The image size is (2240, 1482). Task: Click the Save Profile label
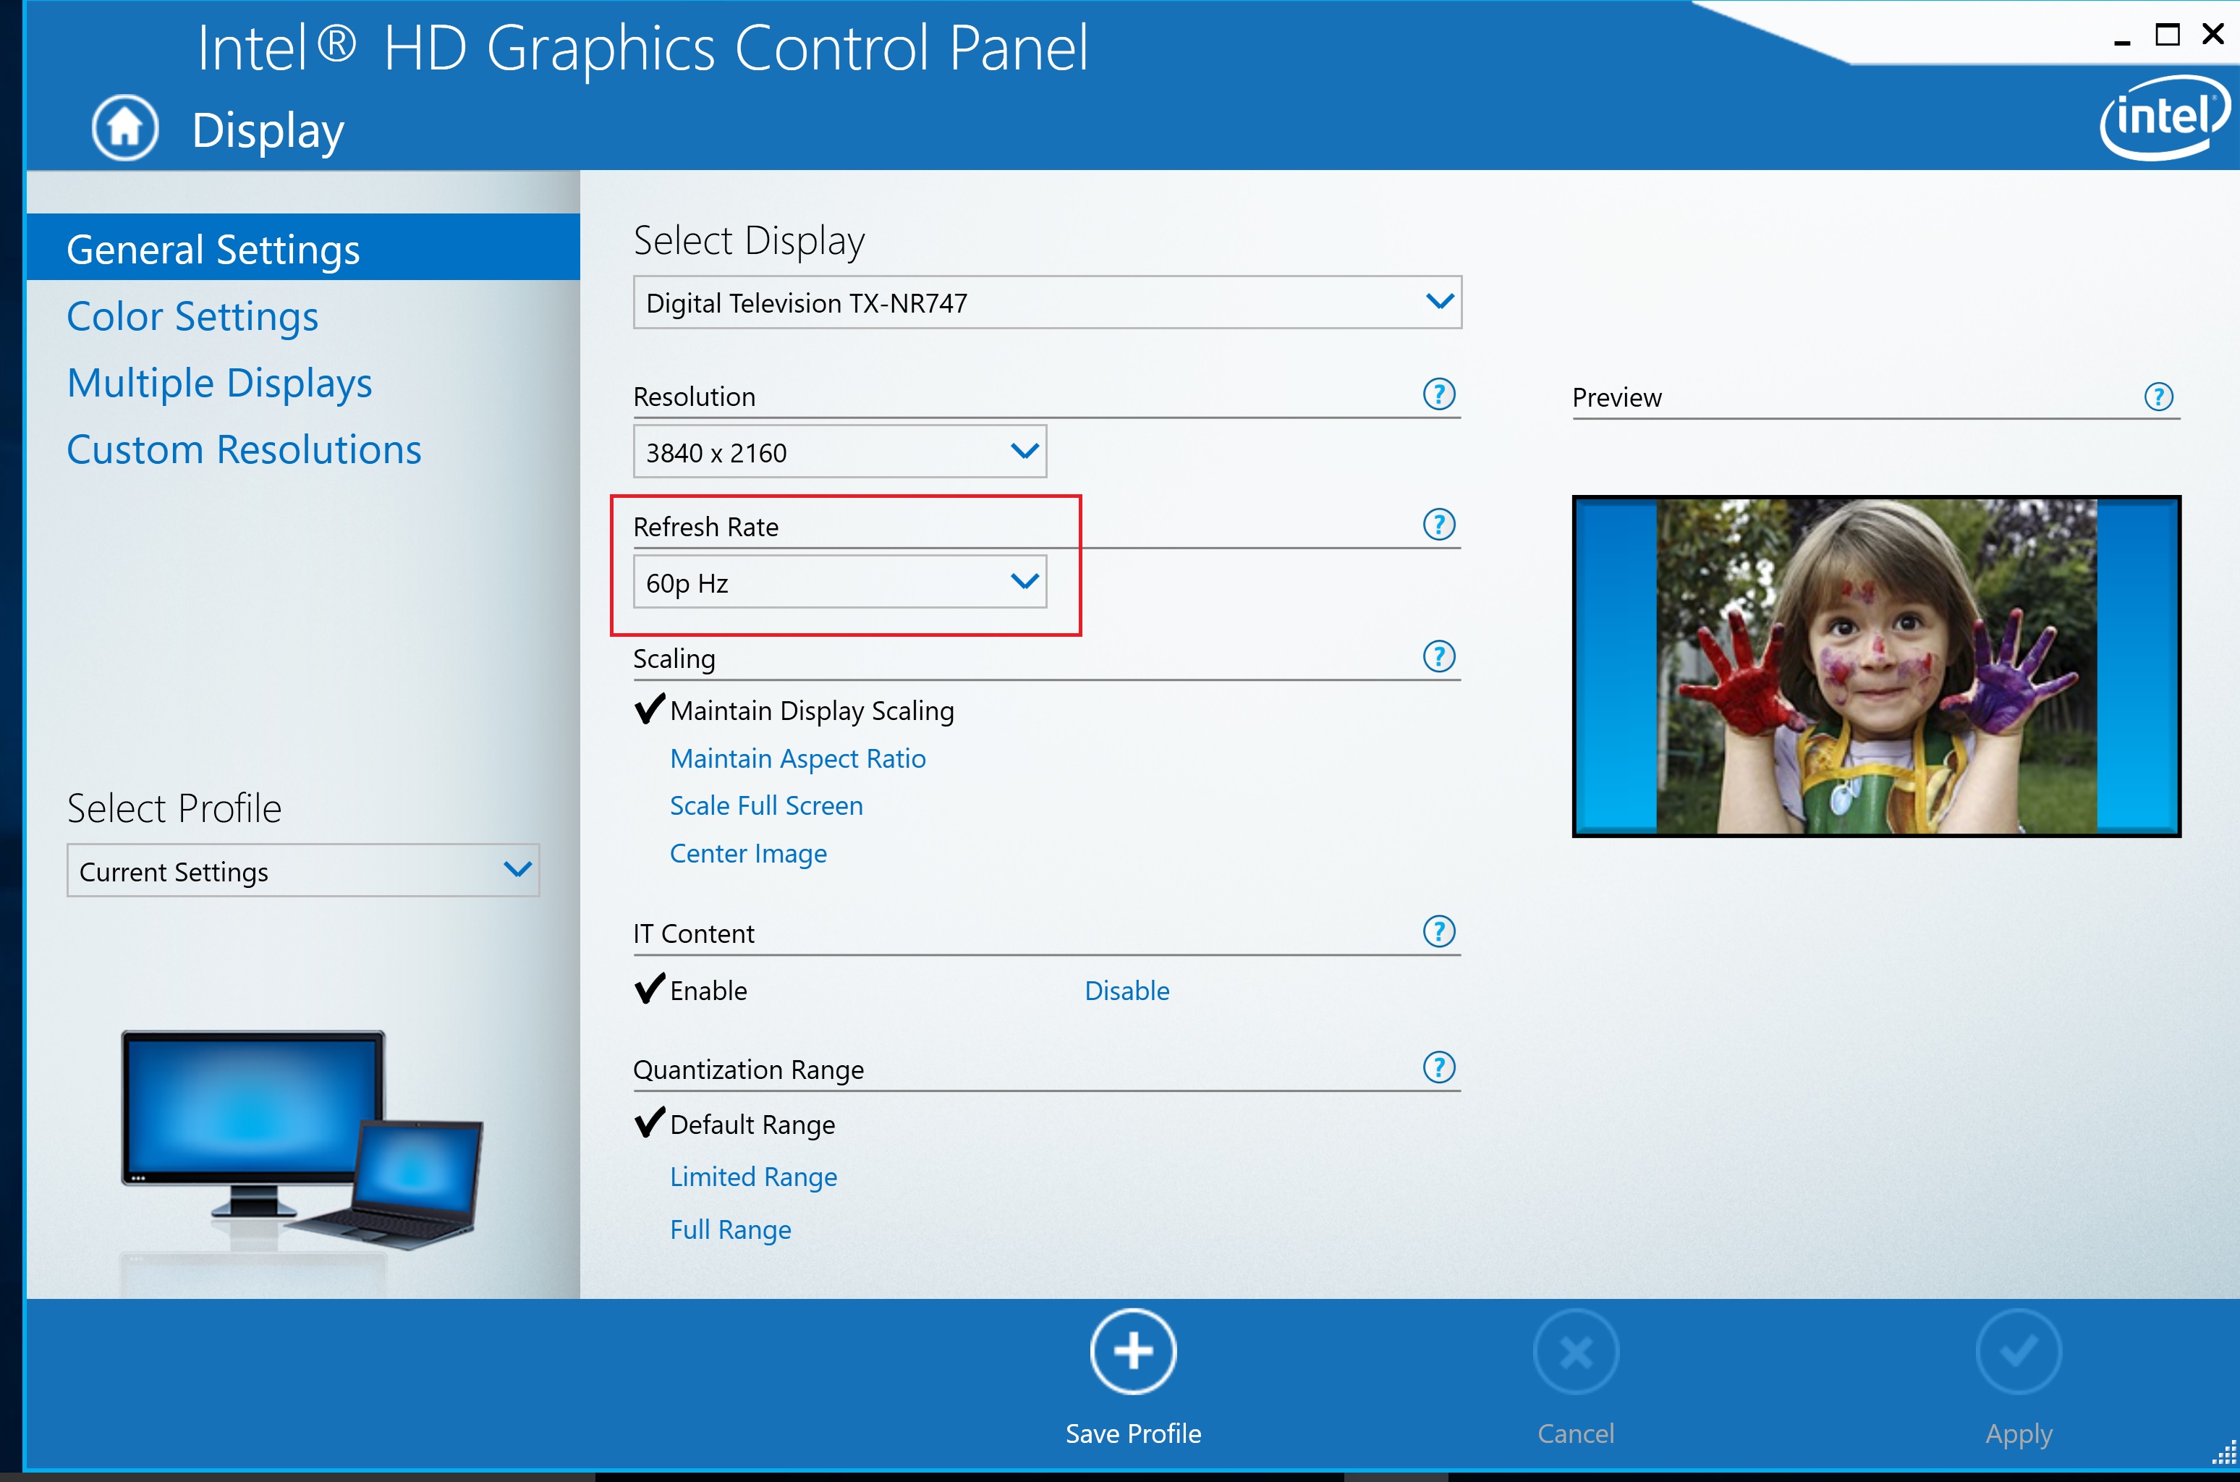point(1133,1434)
